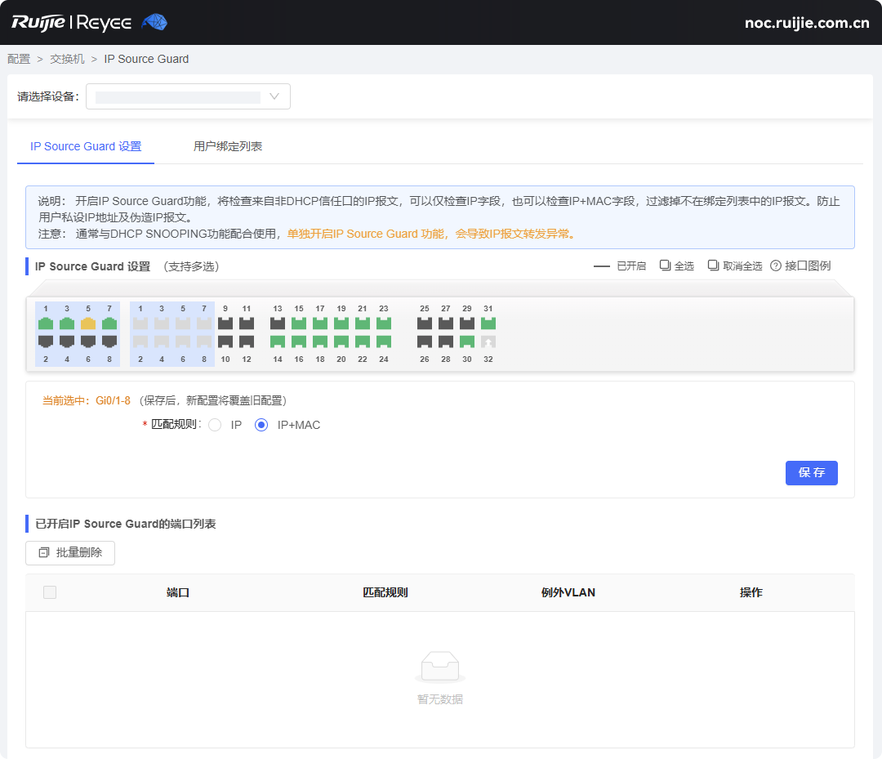Viewport: 882px width, 759px height.
Task: Switch to the 用户绑定列表 tab
Action: point(228,147)
